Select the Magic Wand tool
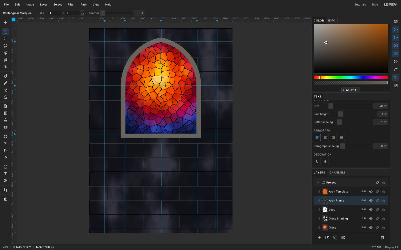 click(x=6, y=60)
